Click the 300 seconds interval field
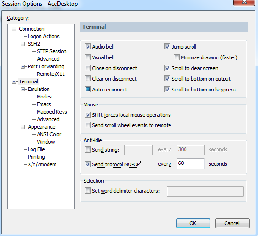 [x=191, y=150]
